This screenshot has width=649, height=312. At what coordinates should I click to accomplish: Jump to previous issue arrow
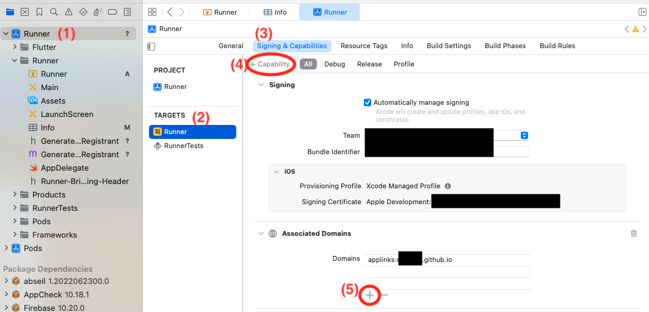(x=626, y=29)
